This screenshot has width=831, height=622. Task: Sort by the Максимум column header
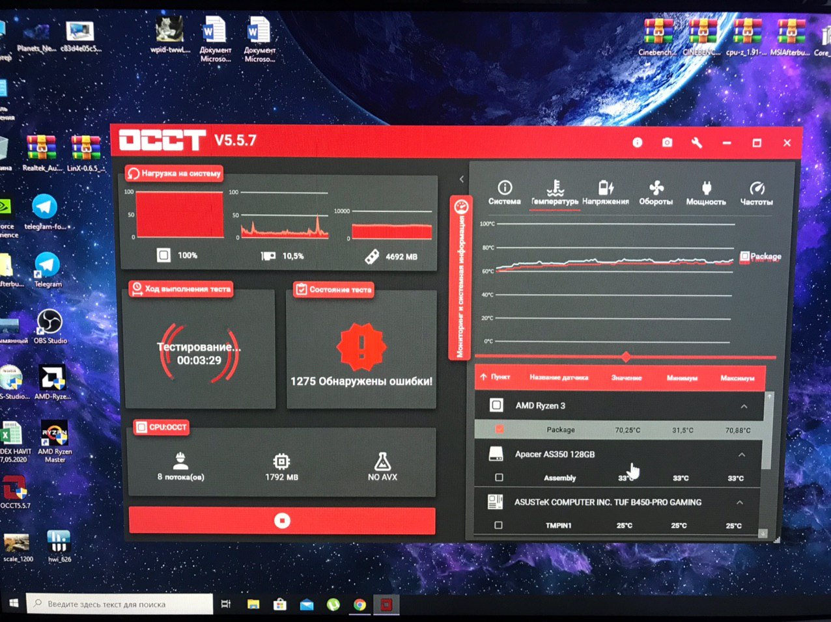(x=737, y=377)
